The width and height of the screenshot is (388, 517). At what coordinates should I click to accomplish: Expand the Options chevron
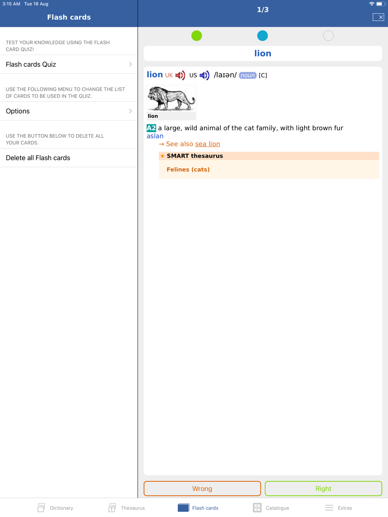coord(130,111)
